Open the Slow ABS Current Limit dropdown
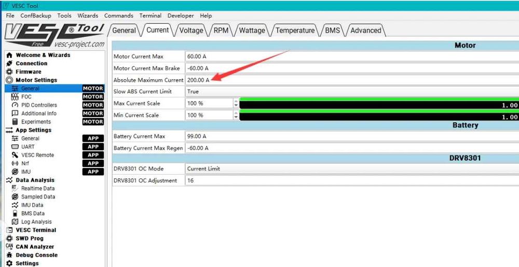The width and height of the screenshot is (519, 267). point(352,92)
